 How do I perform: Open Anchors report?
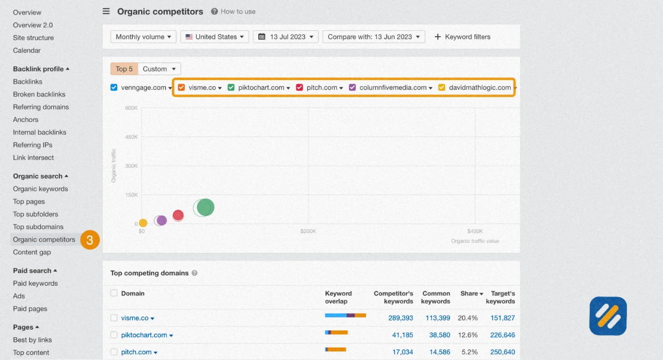pos(26,120)
